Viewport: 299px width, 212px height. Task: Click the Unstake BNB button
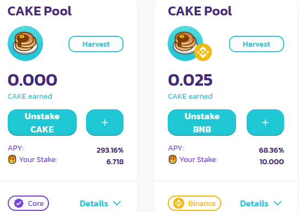(x=202, y=122)
